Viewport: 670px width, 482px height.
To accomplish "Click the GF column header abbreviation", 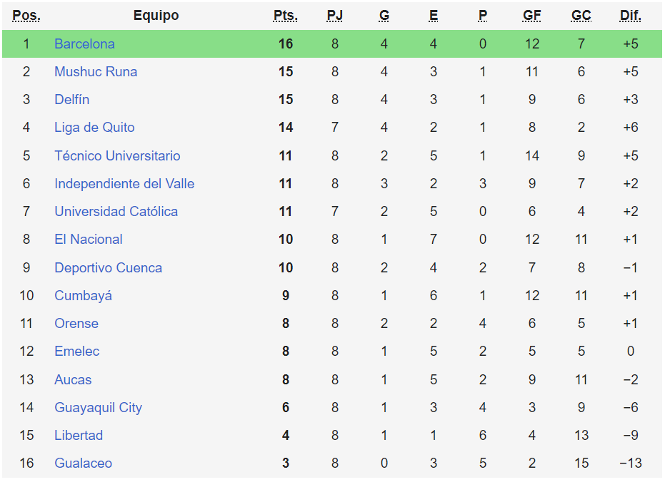I will click(x=532, y=16).
